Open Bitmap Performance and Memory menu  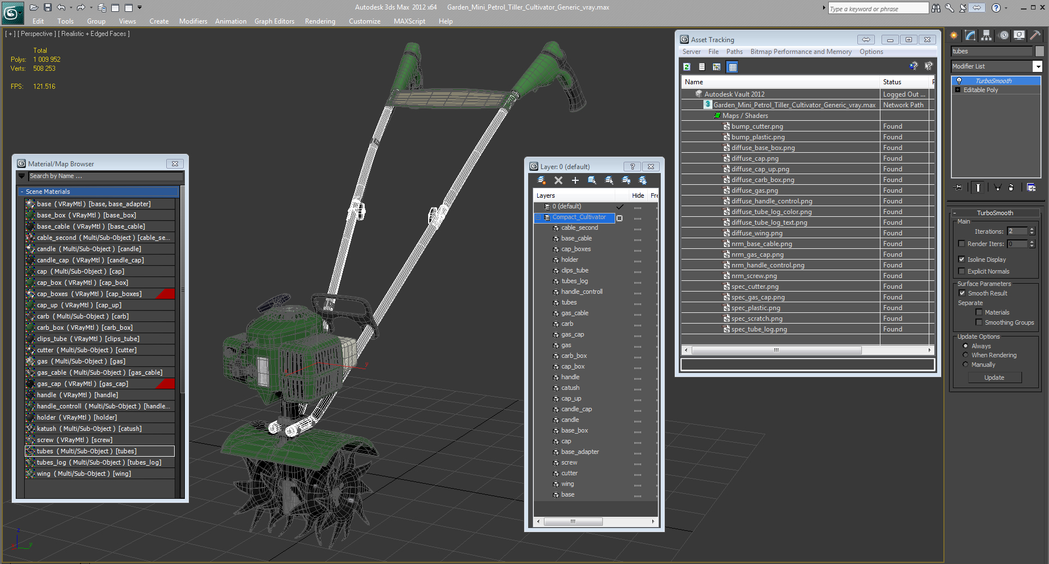(801, 52)
